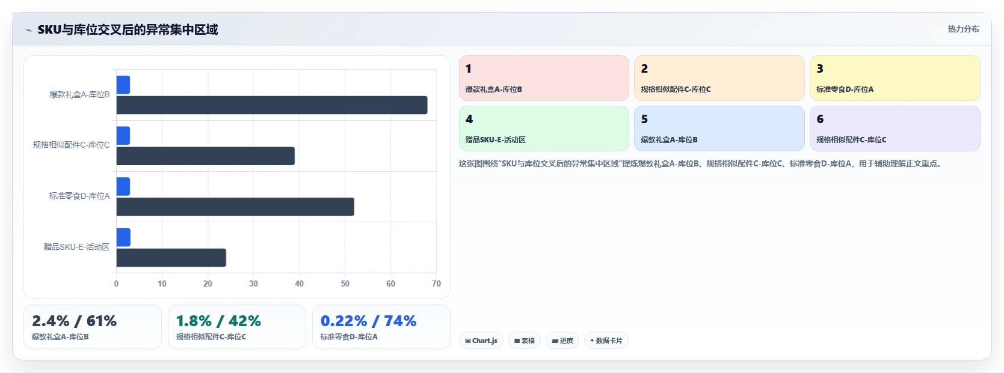Click the 0.22% / 74% stat value
1004x373 pixels.
click(x=368, y=321)
